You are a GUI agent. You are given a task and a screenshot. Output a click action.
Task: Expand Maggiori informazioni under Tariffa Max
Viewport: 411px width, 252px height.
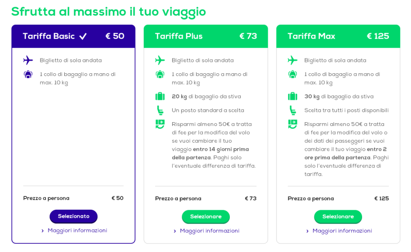(342, 231)
